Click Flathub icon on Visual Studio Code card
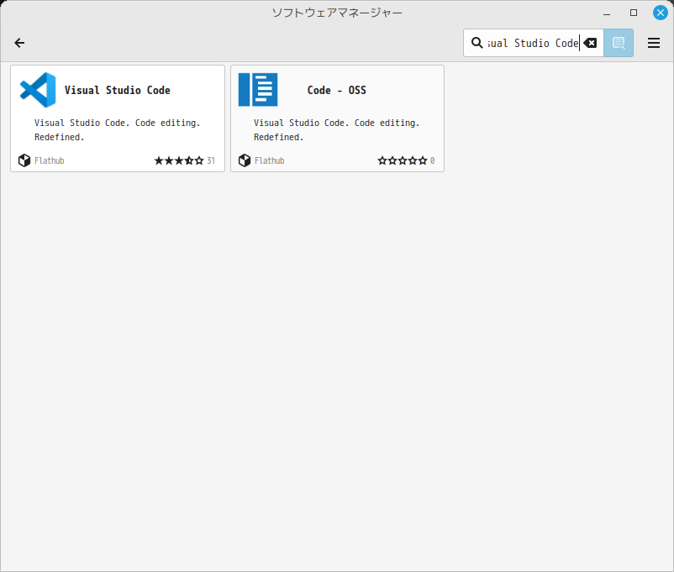 click(x=24, y=160)
